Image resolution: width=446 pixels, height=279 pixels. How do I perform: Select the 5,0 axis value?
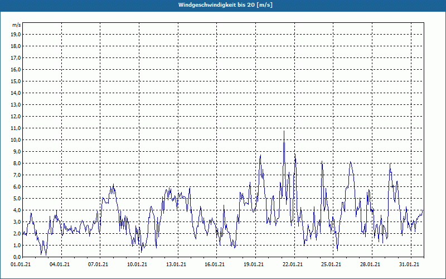[17, 198]
